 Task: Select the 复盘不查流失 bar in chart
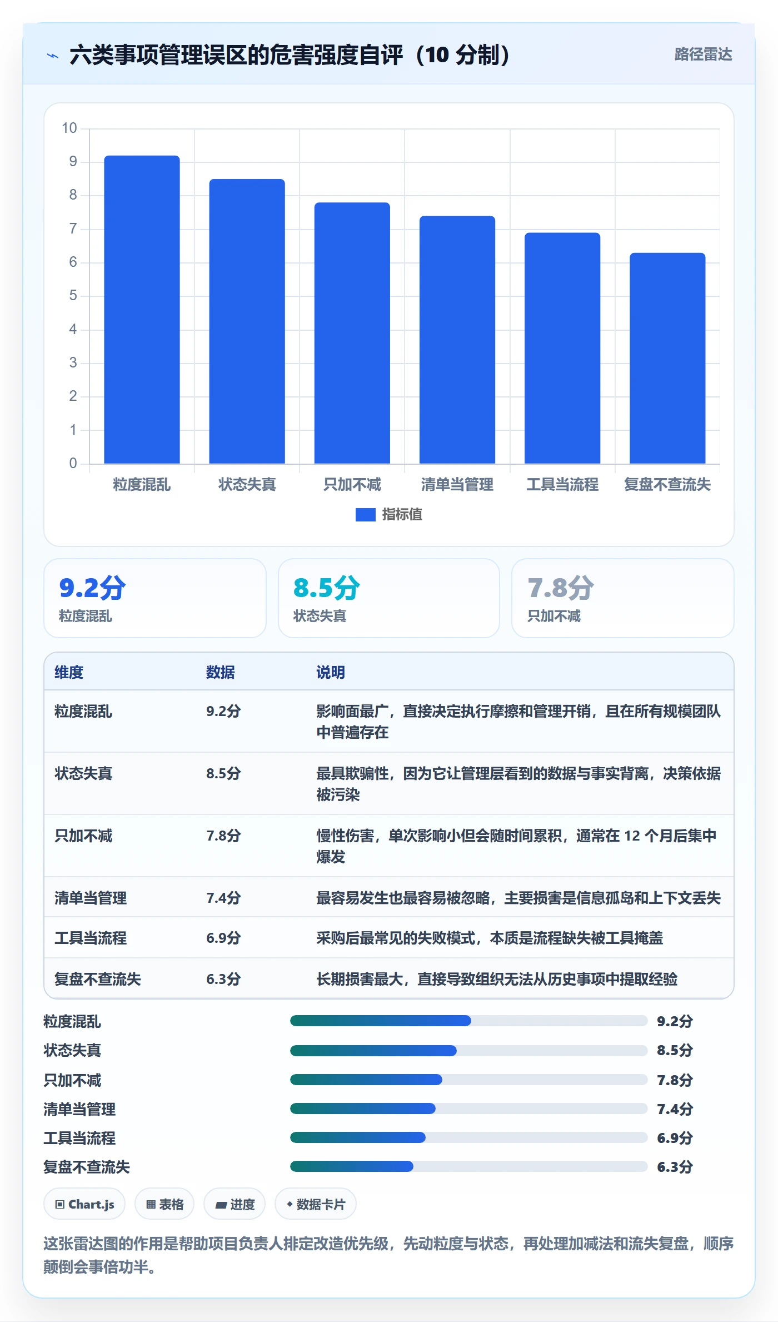pyautogui.click(x=667, y=358)
